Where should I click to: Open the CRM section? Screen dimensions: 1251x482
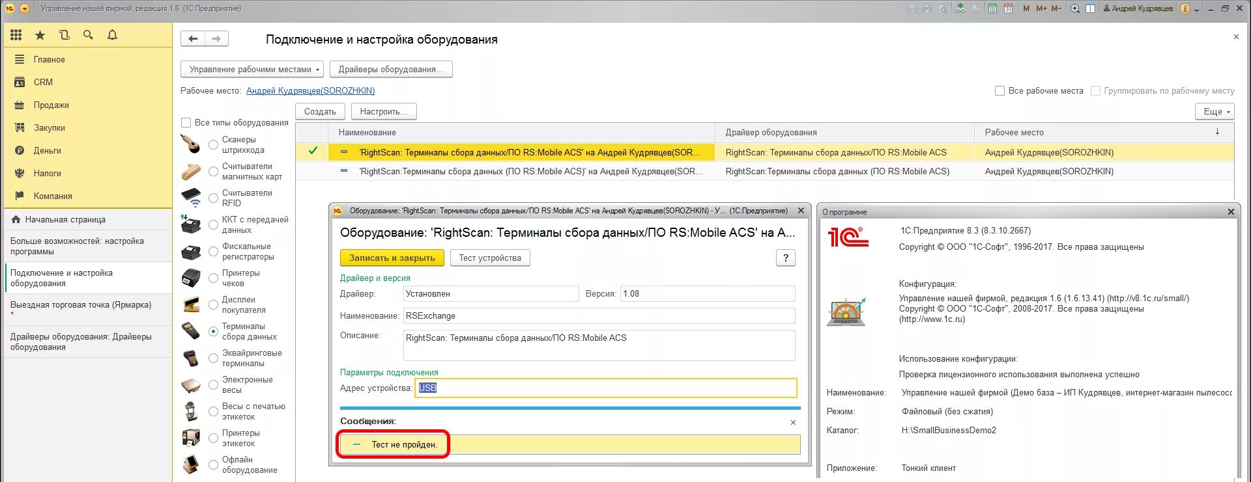tap(88, 82)
